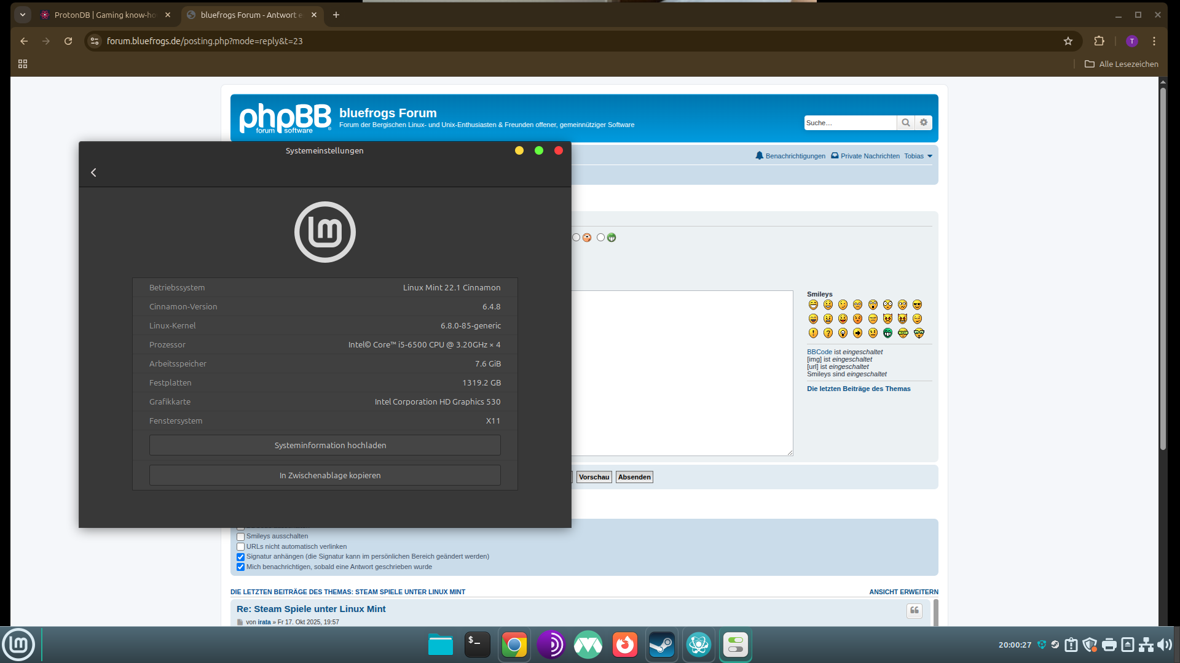Click the back arrow in Systemeinstellungen
1180x663 pixels.
[x=93, y=173]
